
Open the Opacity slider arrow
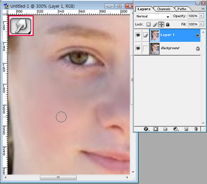point(201,16)
